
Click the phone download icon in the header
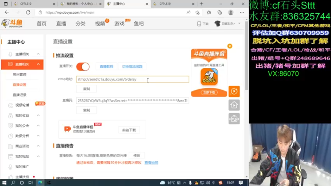coord(199,24)
